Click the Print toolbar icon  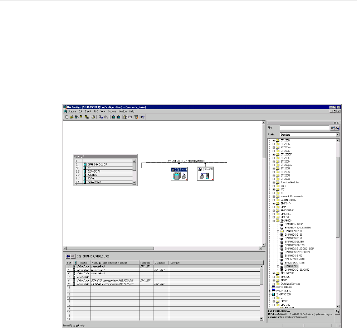(x=93, y=117)
